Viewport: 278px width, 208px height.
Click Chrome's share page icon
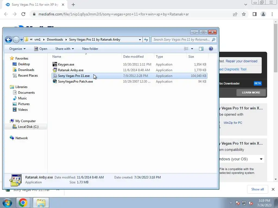(x=235, y=14)
